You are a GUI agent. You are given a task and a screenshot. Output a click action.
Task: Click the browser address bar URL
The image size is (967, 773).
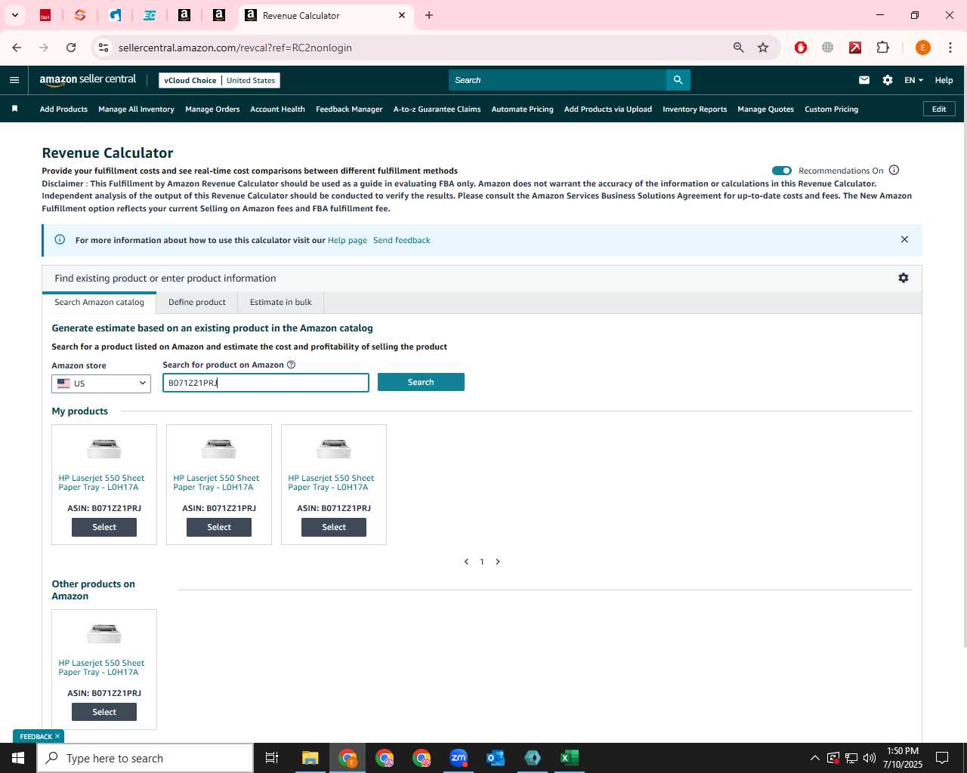tap(235, 48)
